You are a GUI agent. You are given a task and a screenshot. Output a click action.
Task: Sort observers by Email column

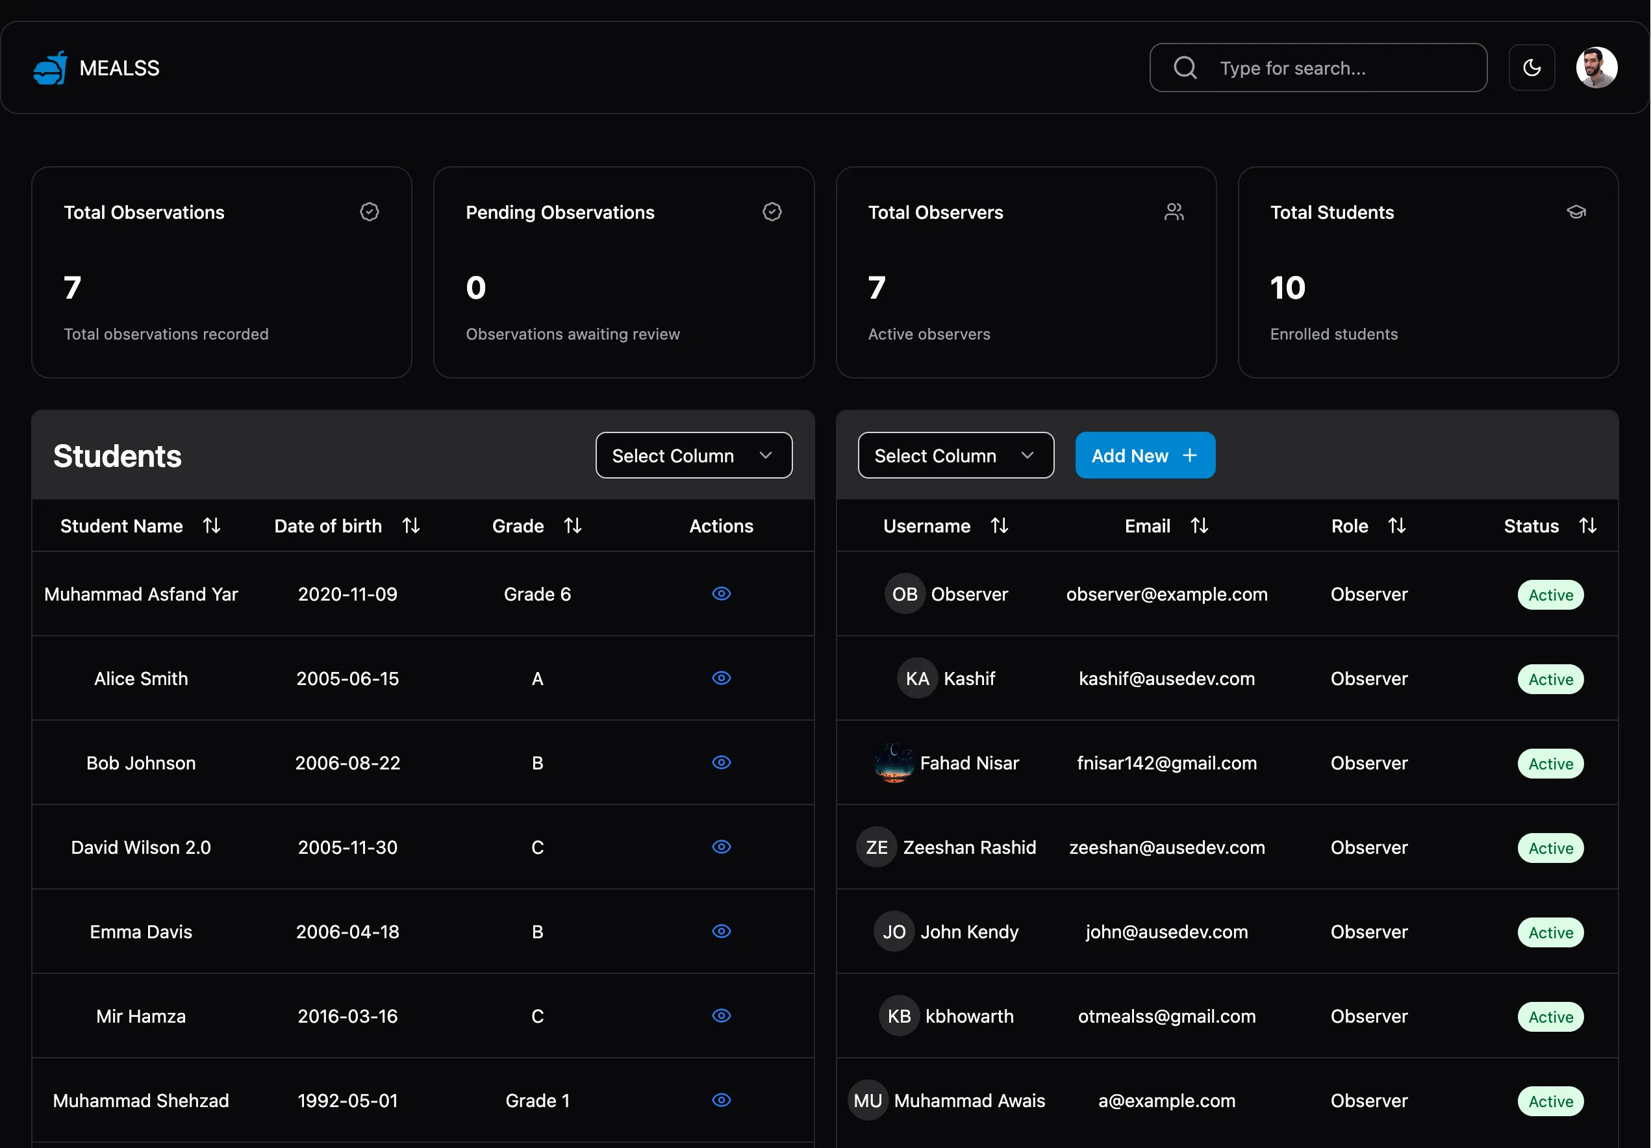pyautogui.click(x=1199, y=526)
